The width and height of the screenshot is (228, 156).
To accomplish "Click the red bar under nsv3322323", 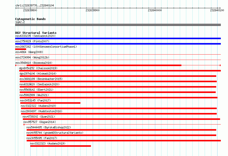I will pos(61,146).
